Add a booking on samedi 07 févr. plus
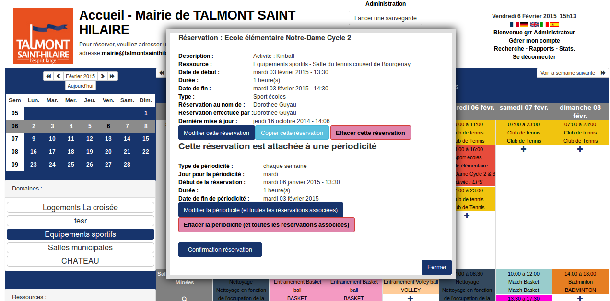This screenshot has width=610, height=301. (x=523, y=149)
